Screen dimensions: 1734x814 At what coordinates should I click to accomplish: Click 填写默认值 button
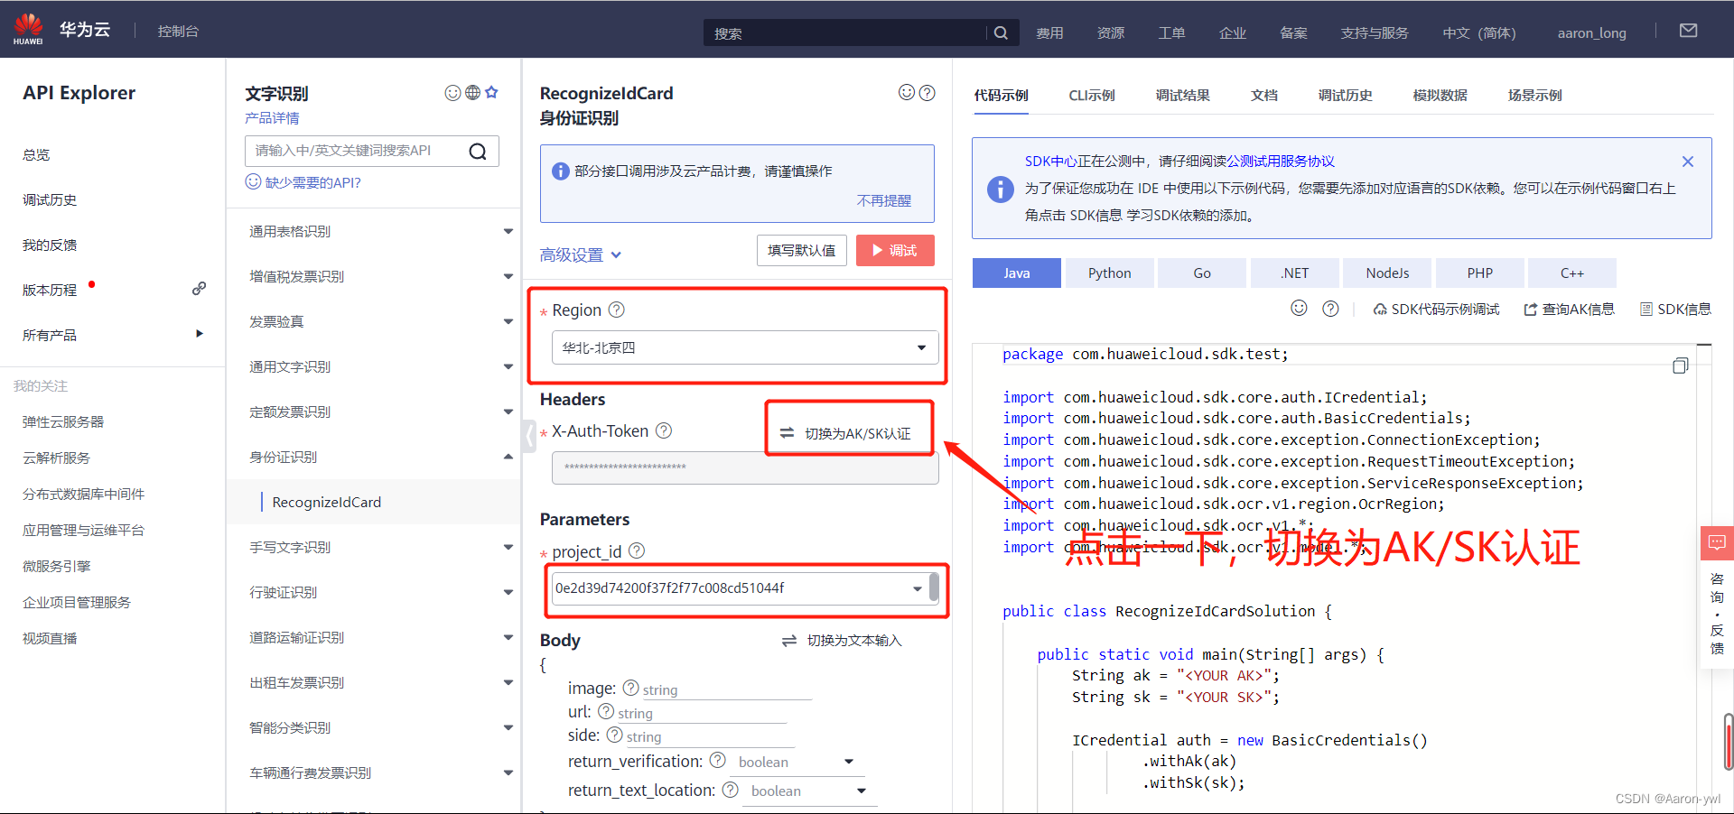click(x=801, y=250)
